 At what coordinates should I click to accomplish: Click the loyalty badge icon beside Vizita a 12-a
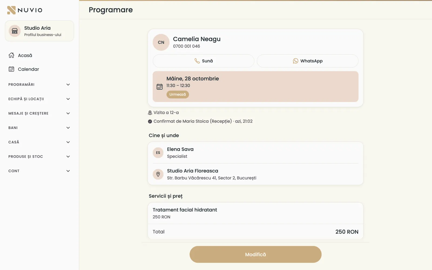pos(150,113)
